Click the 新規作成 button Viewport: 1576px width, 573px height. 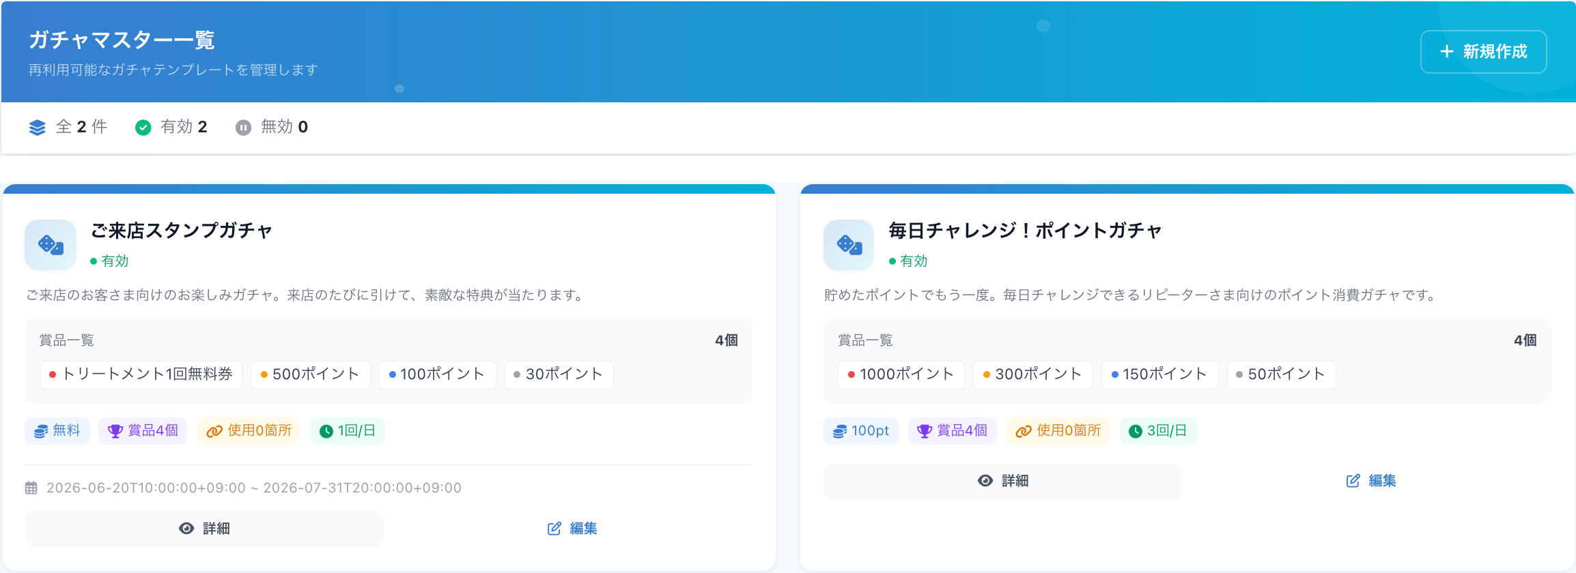pos(1483,52)
